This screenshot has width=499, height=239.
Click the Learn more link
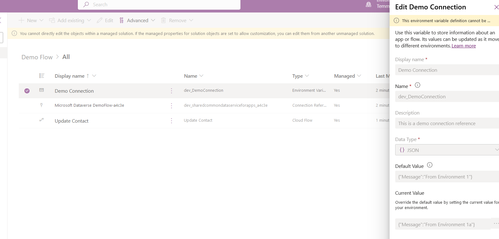point(464,46)
